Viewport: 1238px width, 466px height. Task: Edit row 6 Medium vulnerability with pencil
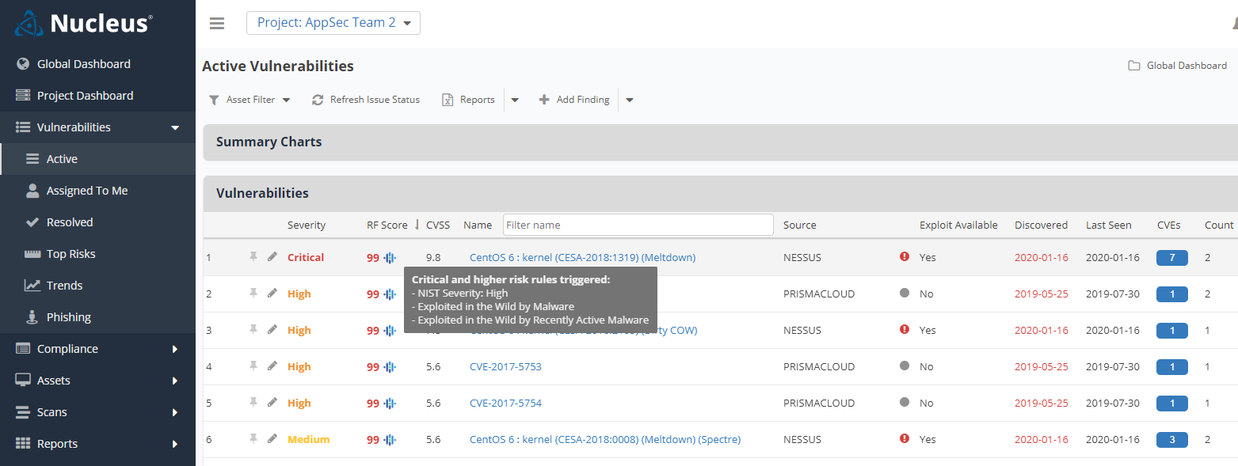point(272,439)
